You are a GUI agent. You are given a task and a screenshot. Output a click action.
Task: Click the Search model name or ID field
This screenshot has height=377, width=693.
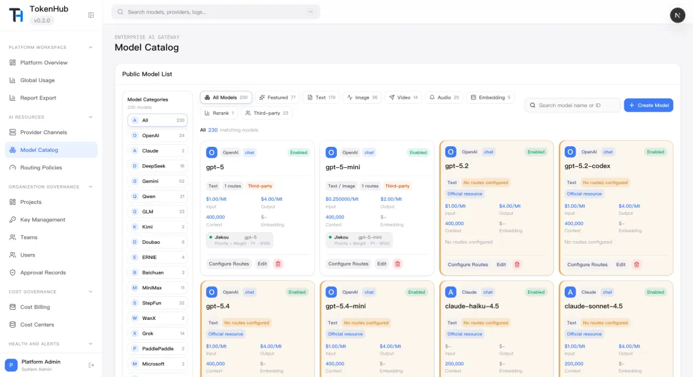click(x=572, y=106)
